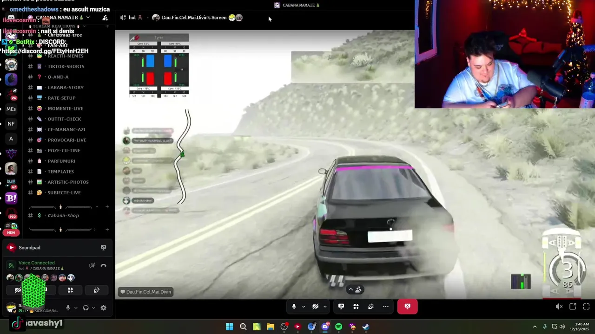Open the PROVOCARI-LIVE channel
Image resolution: width=595 pixels, height=334 pixels.
click(68, 140)
